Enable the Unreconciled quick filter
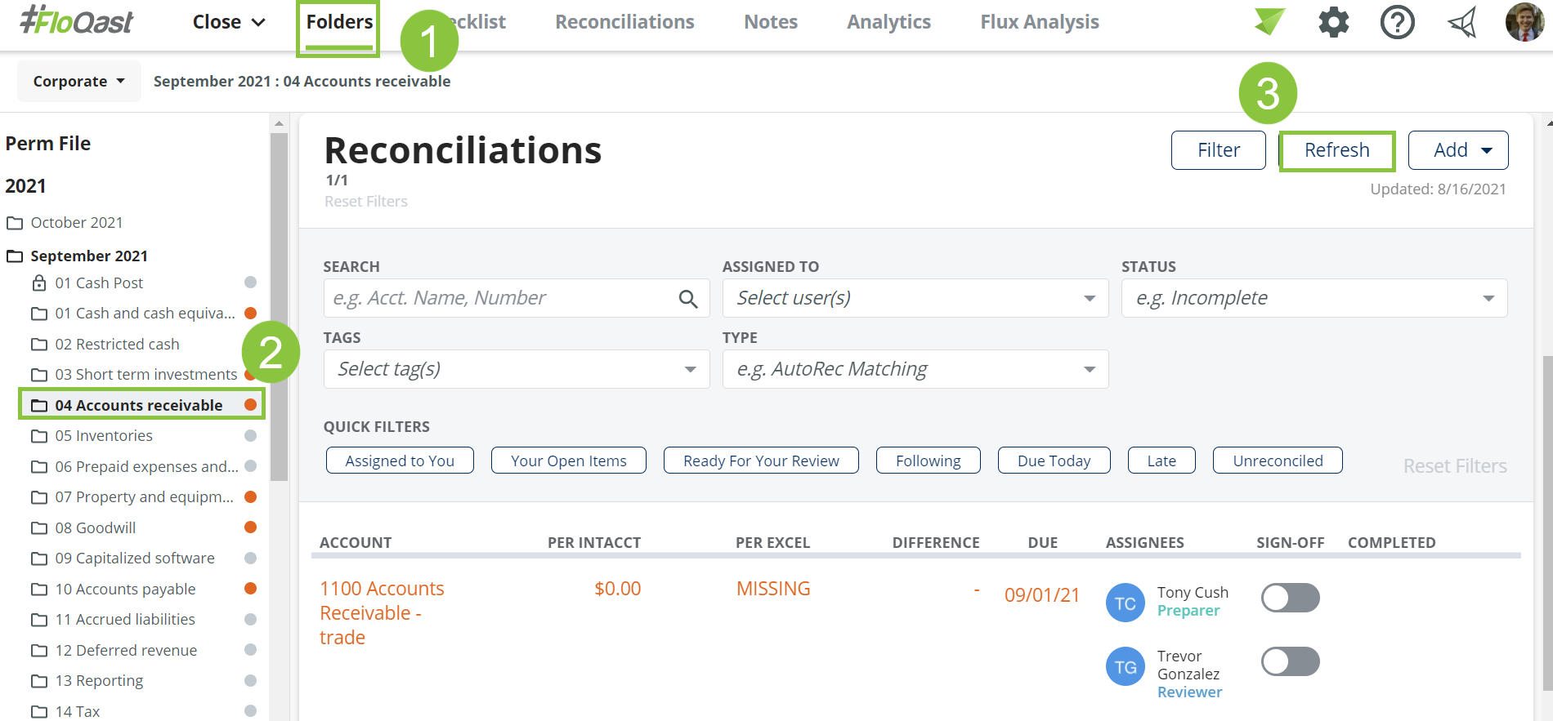Viewport: 1553px width, 721px height. coord(1277,461)
